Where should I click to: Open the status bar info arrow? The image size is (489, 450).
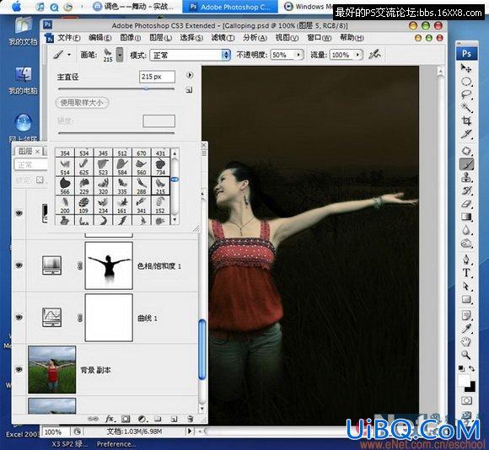click(189, 431)
